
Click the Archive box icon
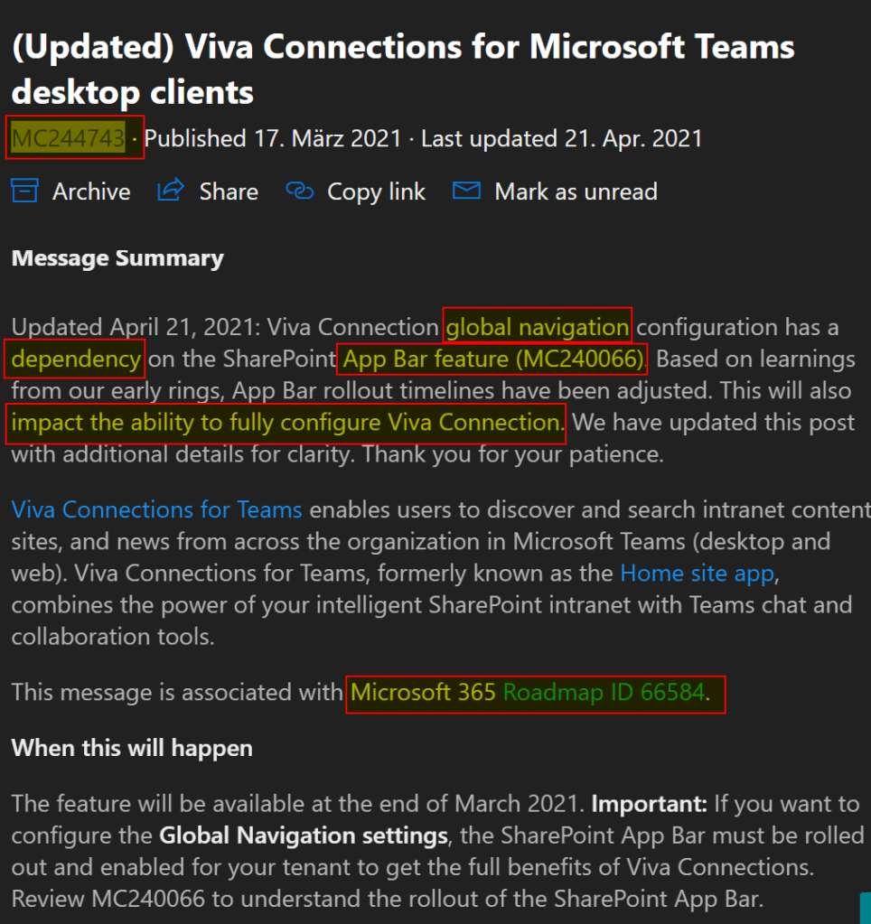coord(24,191)
